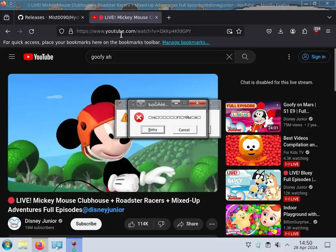Open the YouTube guide hamburger menu
Image resolution: width=336 pixels, height=252 pixels.
pos(12,57)
